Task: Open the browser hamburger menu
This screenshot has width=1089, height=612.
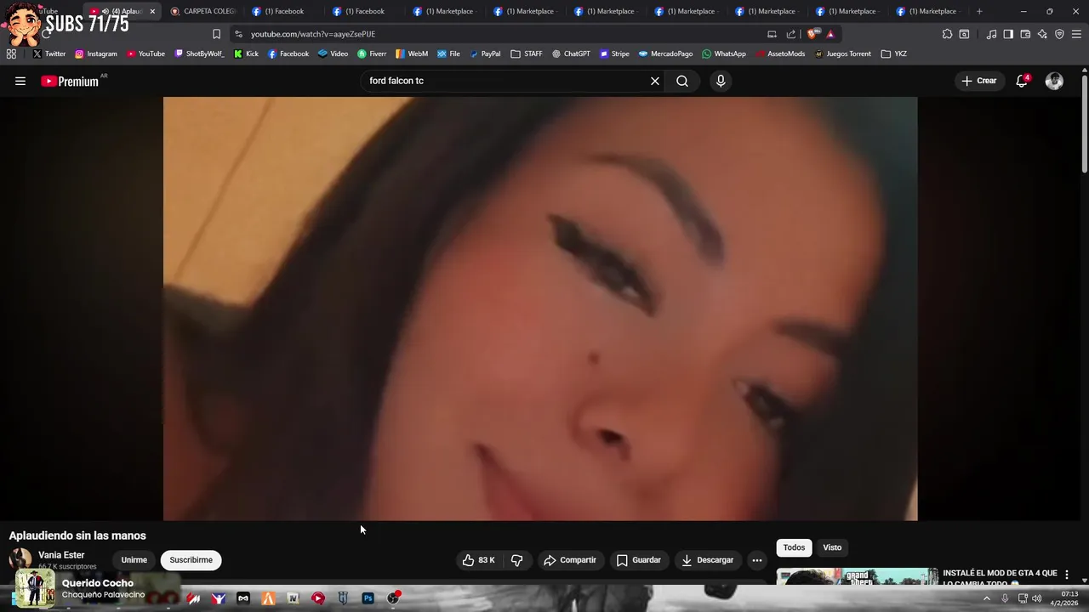Action: click(1076, 34)
